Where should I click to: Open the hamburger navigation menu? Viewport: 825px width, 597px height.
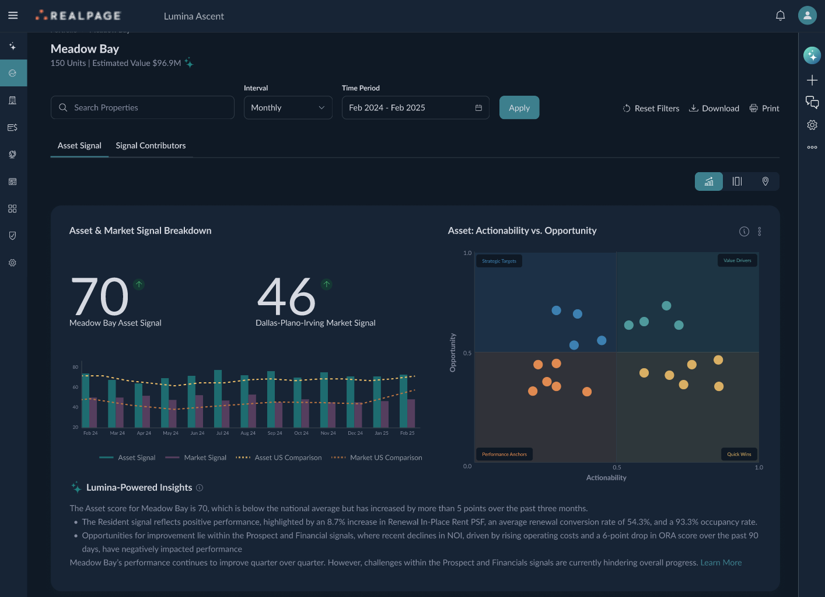pos(13,16)
